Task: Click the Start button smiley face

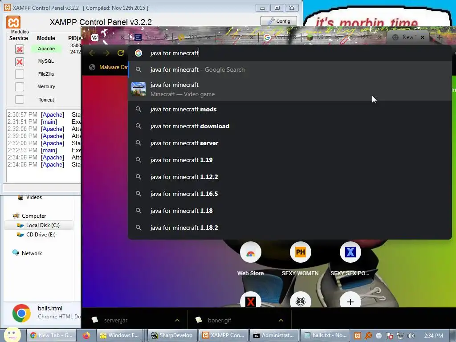Action: (x=12, y=335)
